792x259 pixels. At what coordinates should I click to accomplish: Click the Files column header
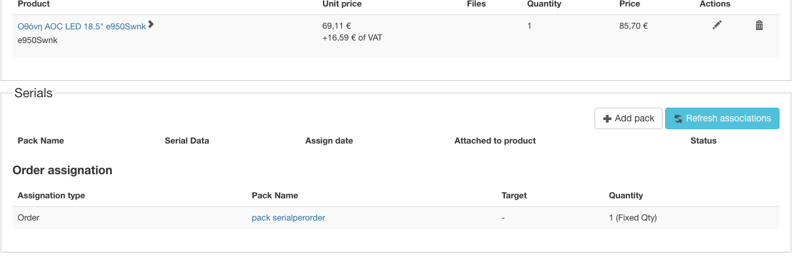(476, 4)
